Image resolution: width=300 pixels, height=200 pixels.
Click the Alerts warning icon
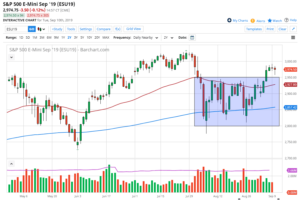pos(253,21)
